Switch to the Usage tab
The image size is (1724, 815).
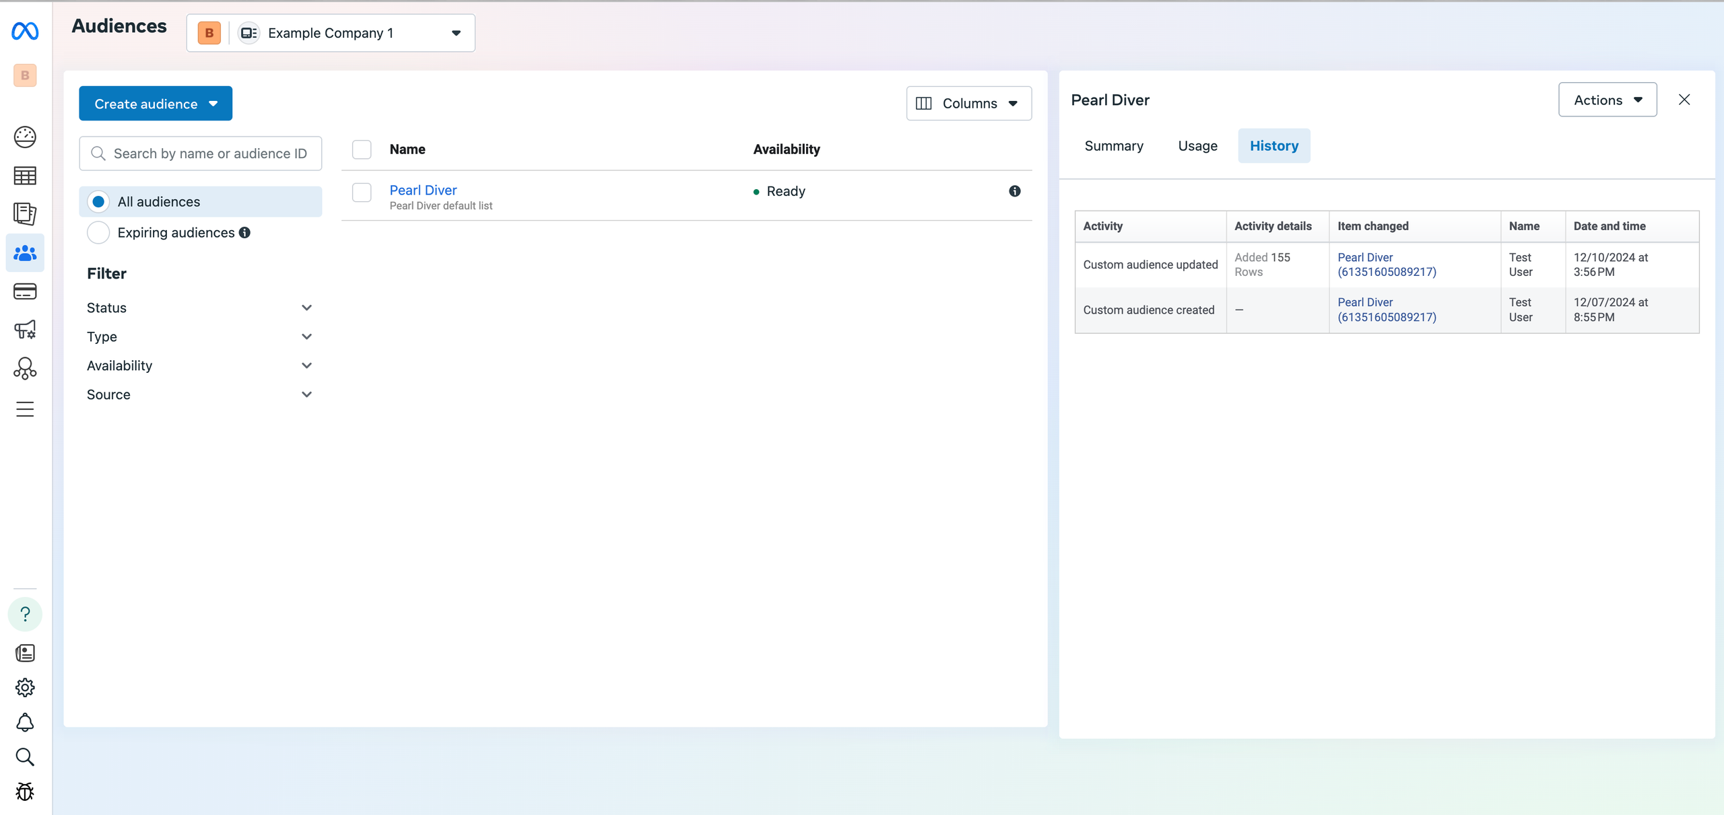[1197, 146]
